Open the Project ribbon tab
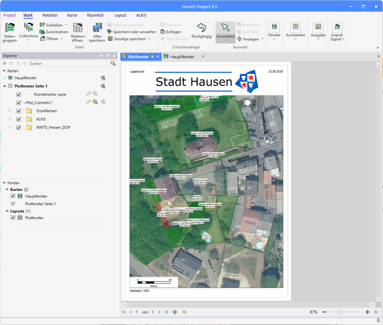The image size is (383, 325). [x=10, y=15]
